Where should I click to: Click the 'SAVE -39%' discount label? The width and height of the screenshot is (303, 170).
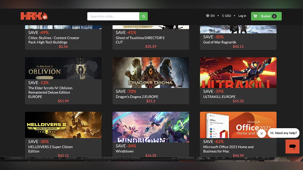coord(213,91)
